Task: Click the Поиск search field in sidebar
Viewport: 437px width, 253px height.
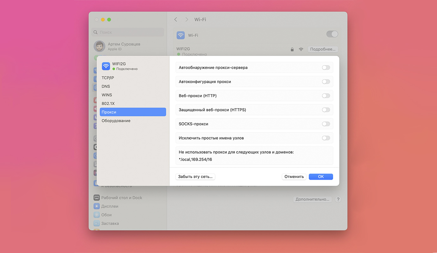Action: tap(128, 32)
